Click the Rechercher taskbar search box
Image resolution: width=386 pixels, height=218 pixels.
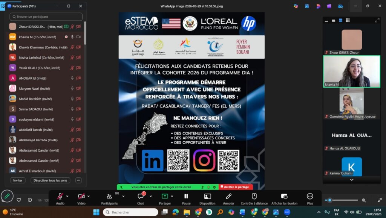point(130,212)
